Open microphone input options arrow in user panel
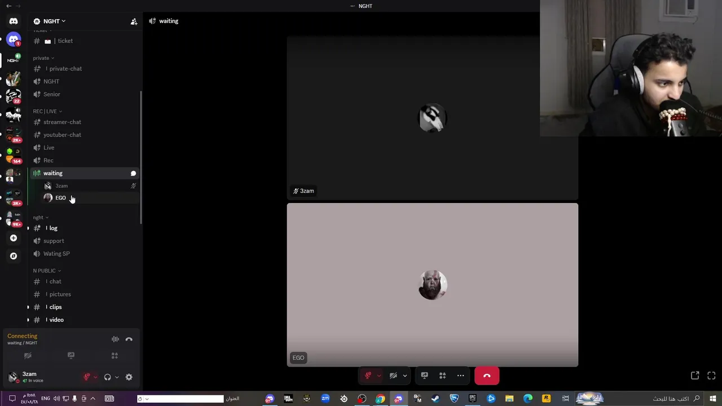Viewport: 722px width, 406px height. 95,377
